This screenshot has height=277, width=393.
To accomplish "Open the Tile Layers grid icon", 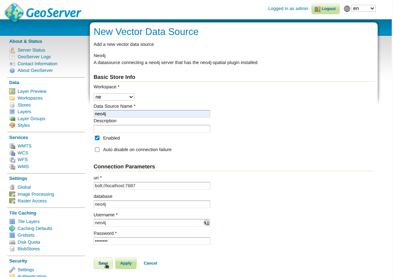I will click(x=12, y=221).
